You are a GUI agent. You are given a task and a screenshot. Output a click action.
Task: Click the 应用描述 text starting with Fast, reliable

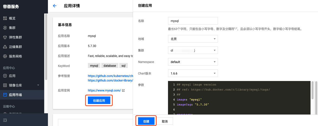point(110,56)
